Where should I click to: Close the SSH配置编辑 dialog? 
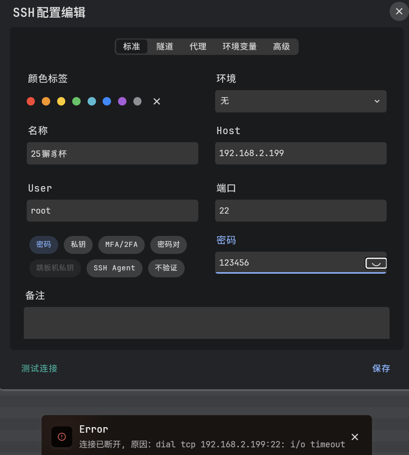[399, 11]
